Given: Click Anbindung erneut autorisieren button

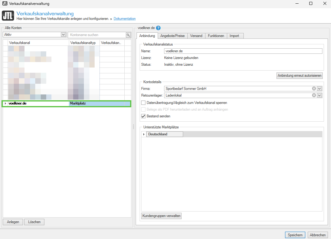Looking at the screenshot, I should coord(299,75).
